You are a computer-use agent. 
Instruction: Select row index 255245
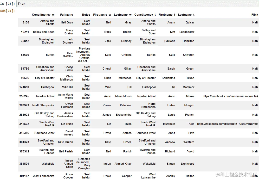point(24,96)
